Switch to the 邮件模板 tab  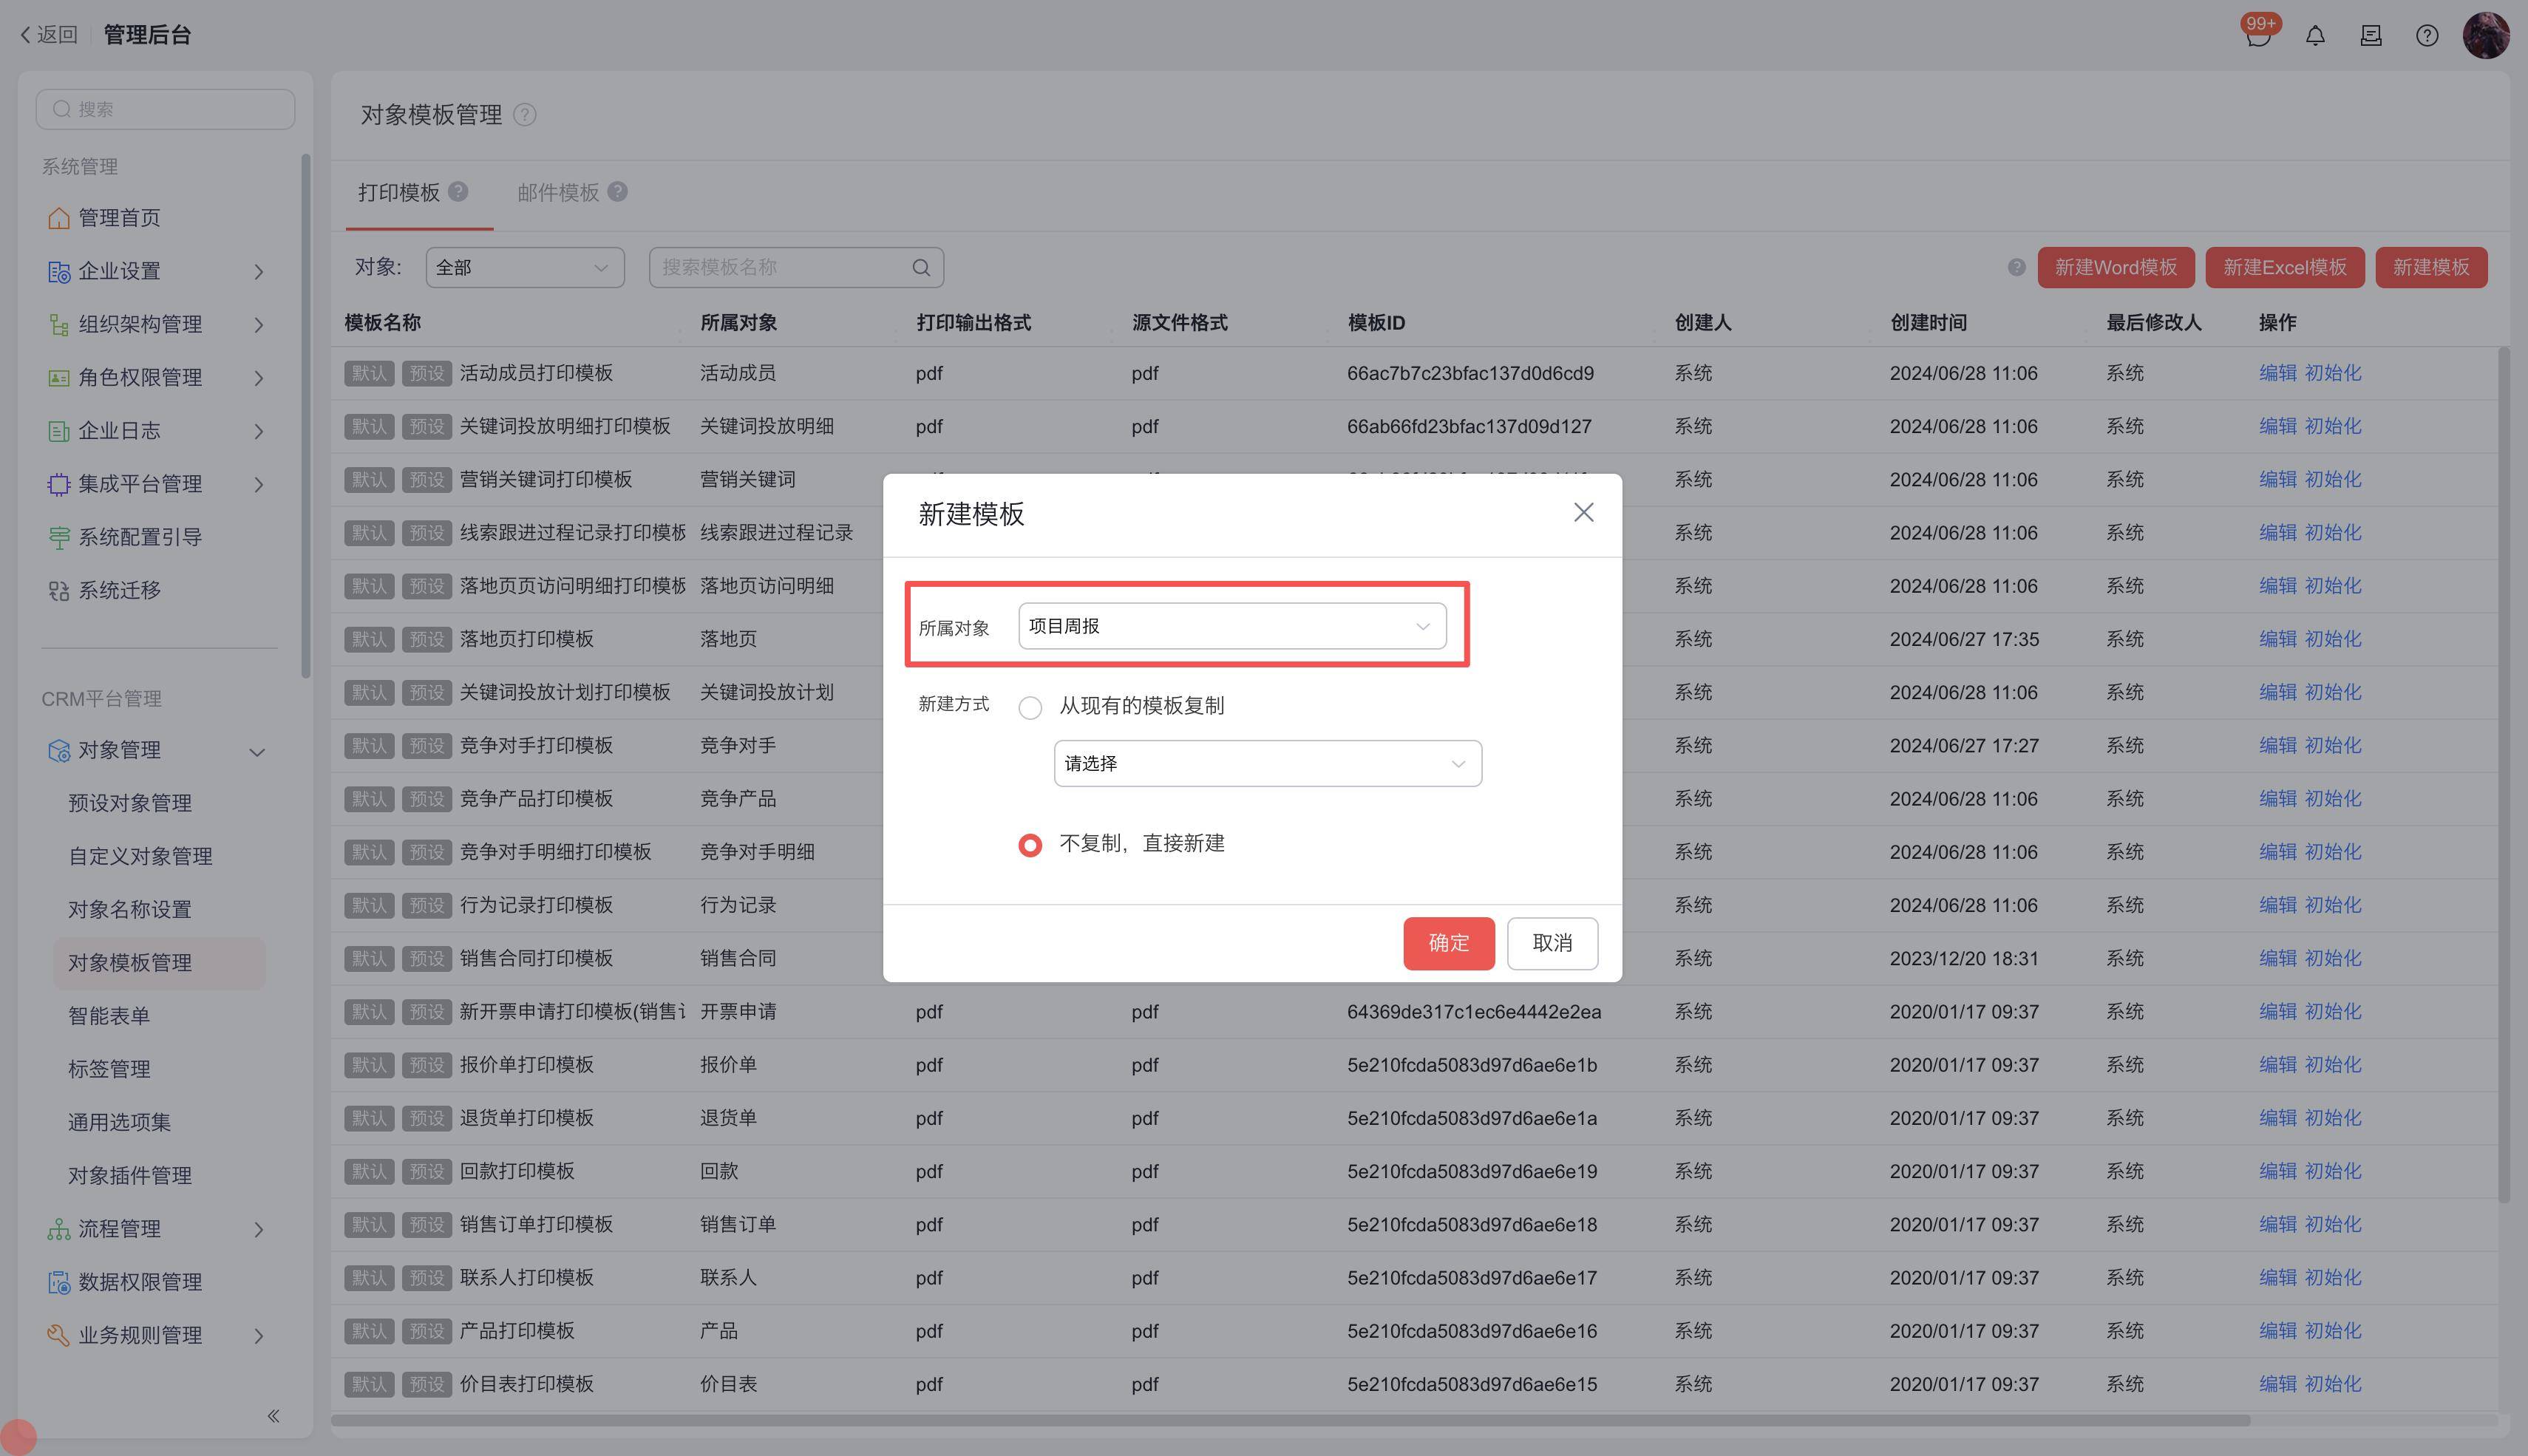coord(558,192)
